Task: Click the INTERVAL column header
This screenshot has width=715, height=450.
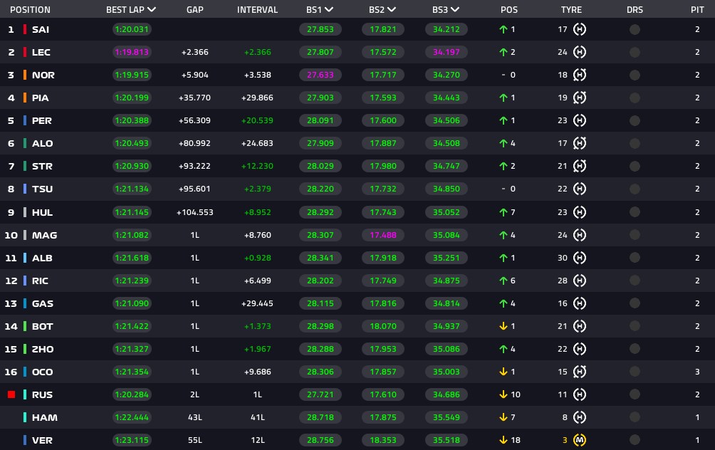Action: [x=257, y=9]
